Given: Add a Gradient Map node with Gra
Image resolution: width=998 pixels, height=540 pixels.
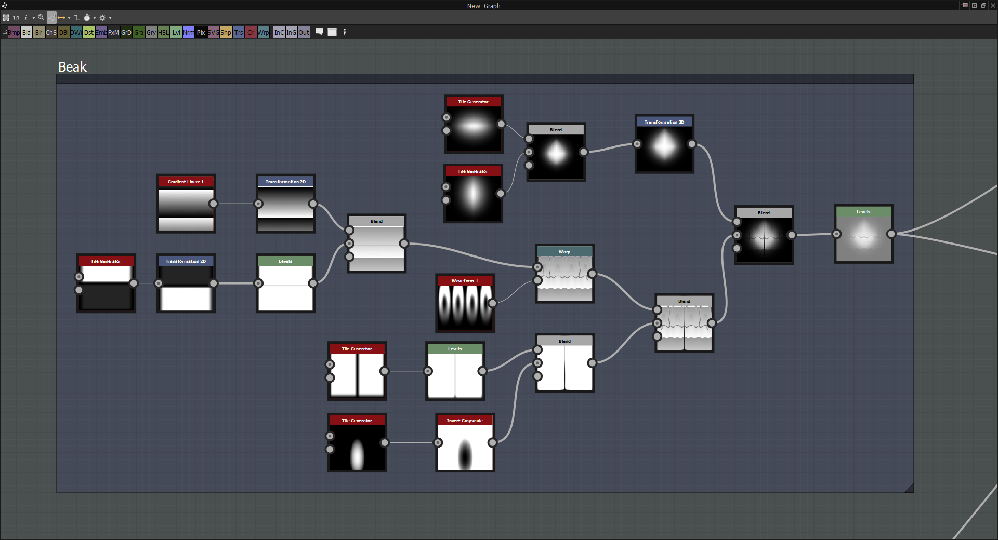Looking at the screenshot, I should [139, 32].
